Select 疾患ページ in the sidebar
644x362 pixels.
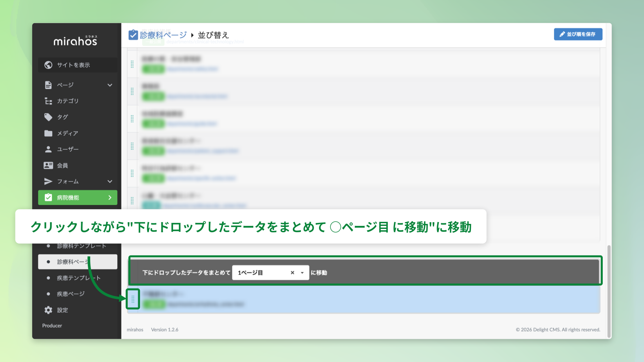pos(71,294)
